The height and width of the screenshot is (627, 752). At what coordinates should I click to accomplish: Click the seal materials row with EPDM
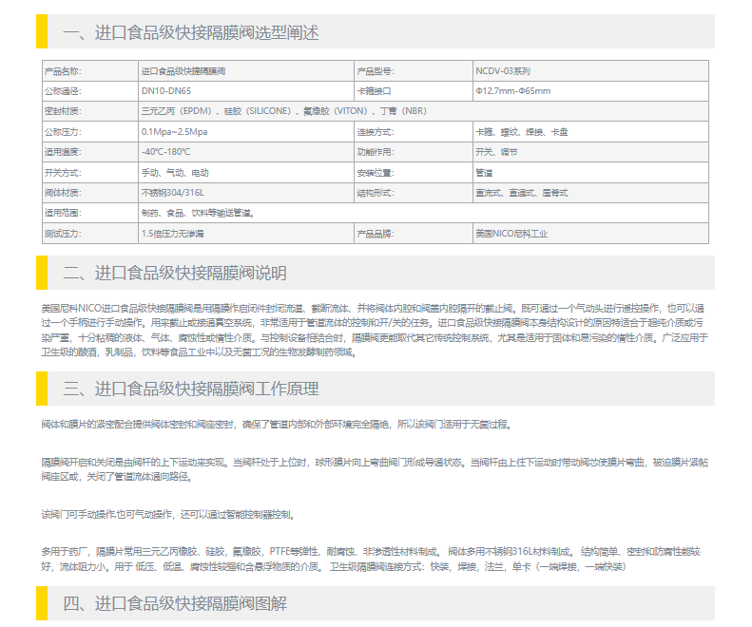(283, 111)
